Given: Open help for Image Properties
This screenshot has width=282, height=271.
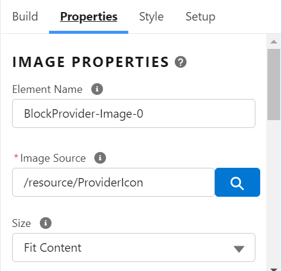Looking at the screenshot, I should click(180, 62).
